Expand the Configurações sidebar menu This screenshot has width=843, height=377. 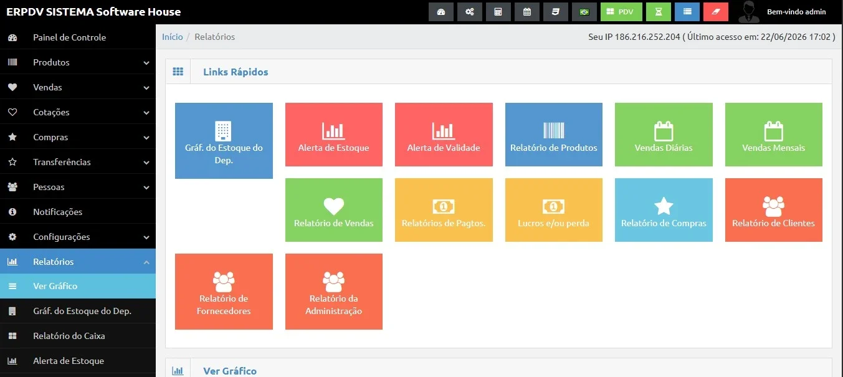(x=78, y=237)
